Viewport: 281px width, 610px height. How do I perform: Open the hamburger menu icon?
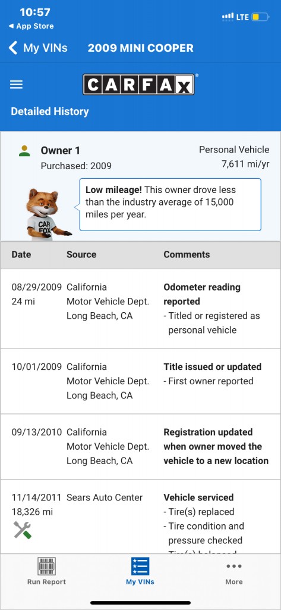[16, 85]
